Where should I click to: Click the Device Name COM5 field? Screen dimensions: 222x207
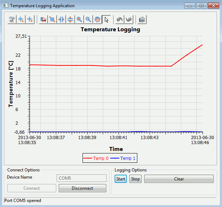point(82,178)
